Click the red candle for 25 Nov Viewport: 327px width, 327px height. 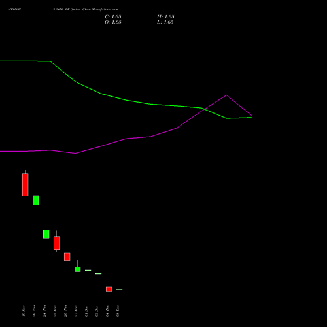[x=57, y=243]
